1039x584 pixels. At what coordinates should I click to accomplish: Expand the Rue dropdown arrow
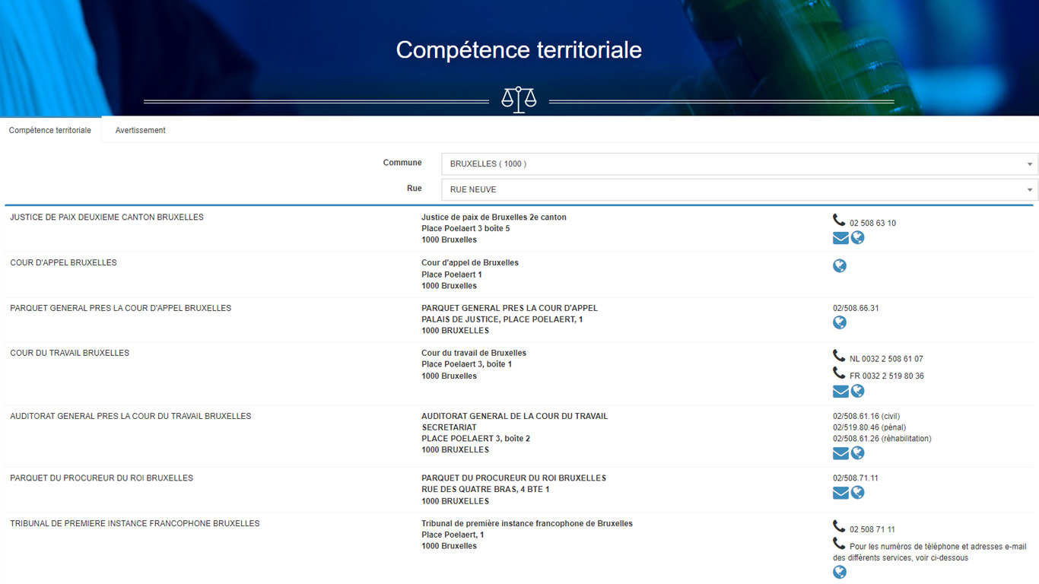1029,190
